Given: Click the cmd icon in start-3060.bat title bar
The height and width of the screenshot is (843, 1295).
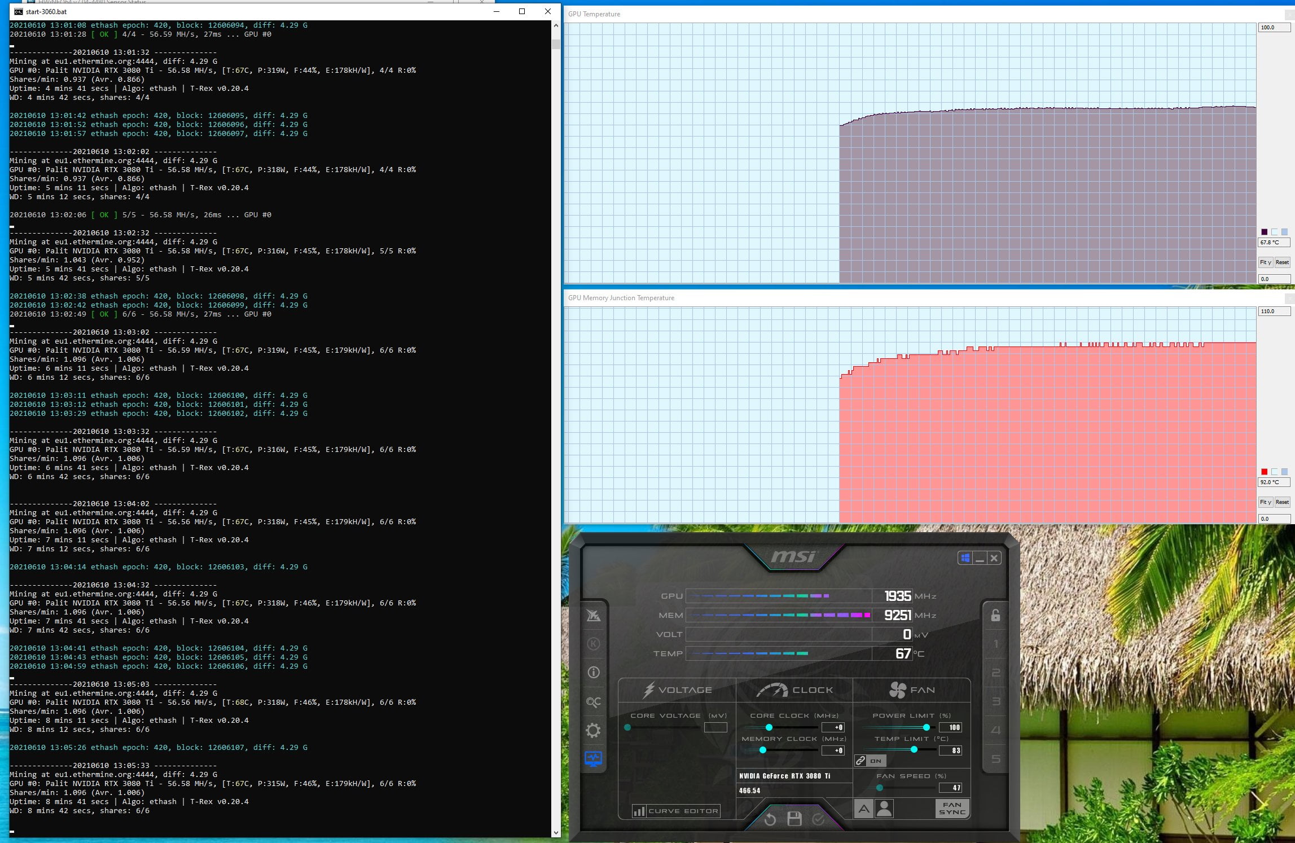Looking at the screenshot, I should pos(19,11).
